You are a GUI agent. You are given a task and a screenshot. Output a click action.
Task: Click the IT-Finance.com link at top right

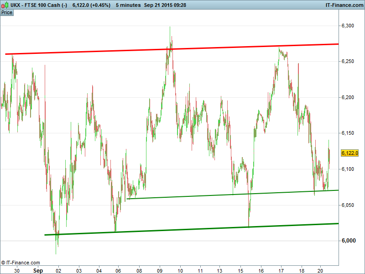344,5
